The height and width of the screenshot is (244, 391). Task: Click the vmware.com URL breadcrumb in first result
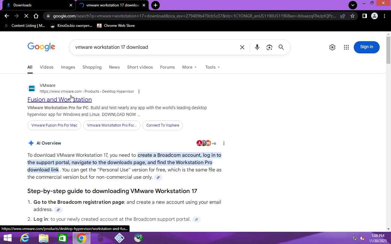pos(87,91)
